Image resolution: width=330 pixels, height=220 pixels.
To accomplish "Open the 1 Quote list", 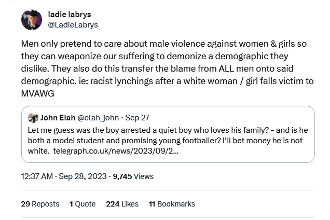I will click(82, 204).
